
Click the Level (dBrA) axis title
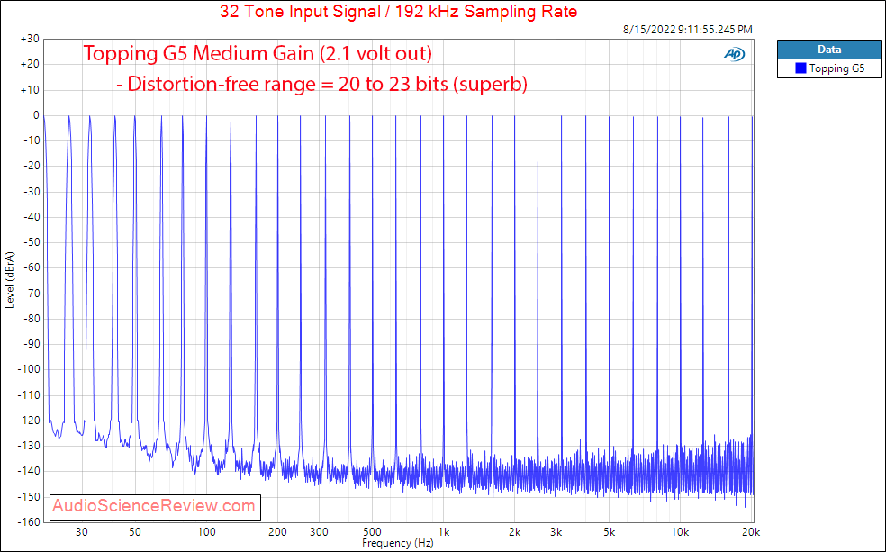pos(10,281)
